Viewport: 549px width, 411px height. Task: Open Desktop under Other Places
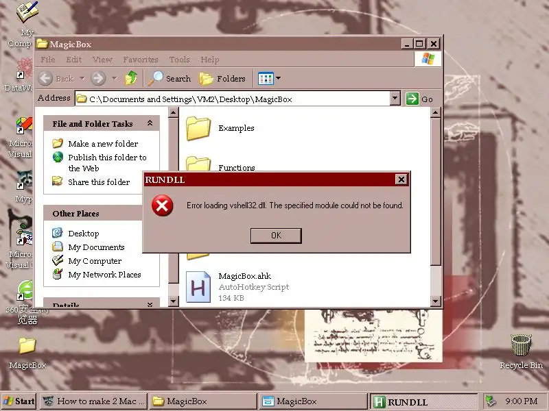pos(83,234)
